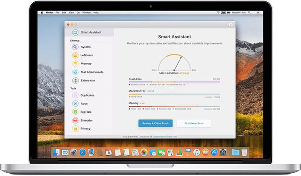This screenshot has height=176, width=301.
Task: Click the Mac's condition gauge
Action: coord(174,63)
